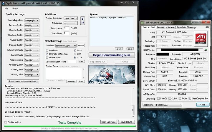212x132 pixels.
Task: Select the DX10 radio button
Action: coord(75,57)
